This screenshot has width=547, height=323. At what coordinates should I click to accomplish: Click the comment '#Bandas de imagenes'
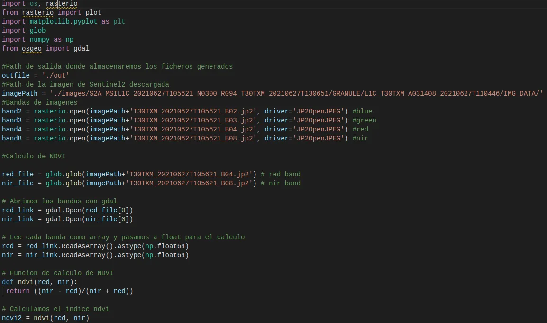pos(40,102)
